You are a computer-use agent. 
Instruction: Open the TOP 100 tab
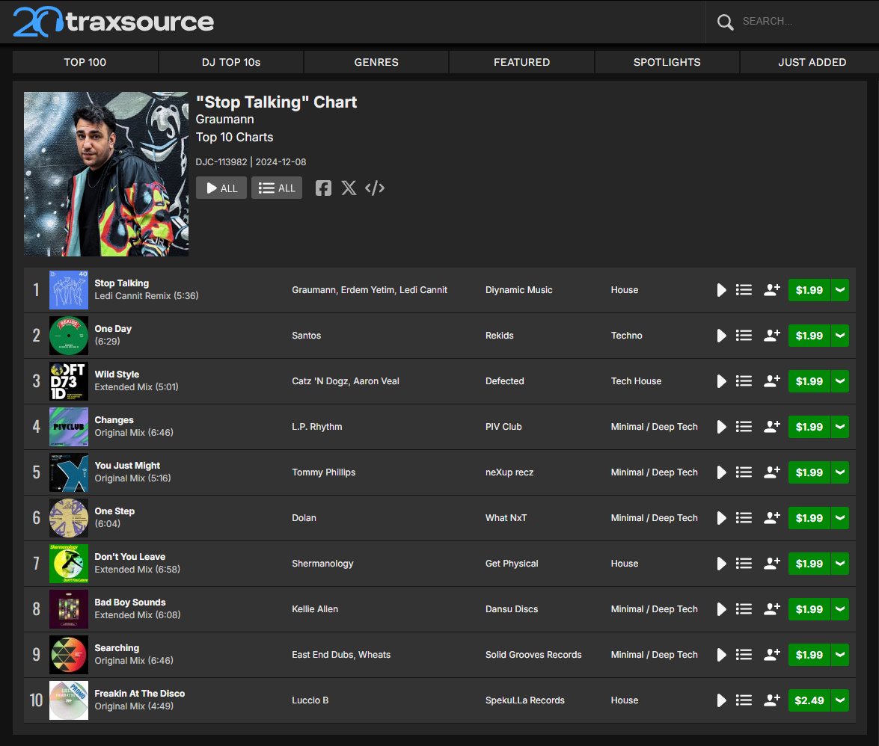coord(85,62)
